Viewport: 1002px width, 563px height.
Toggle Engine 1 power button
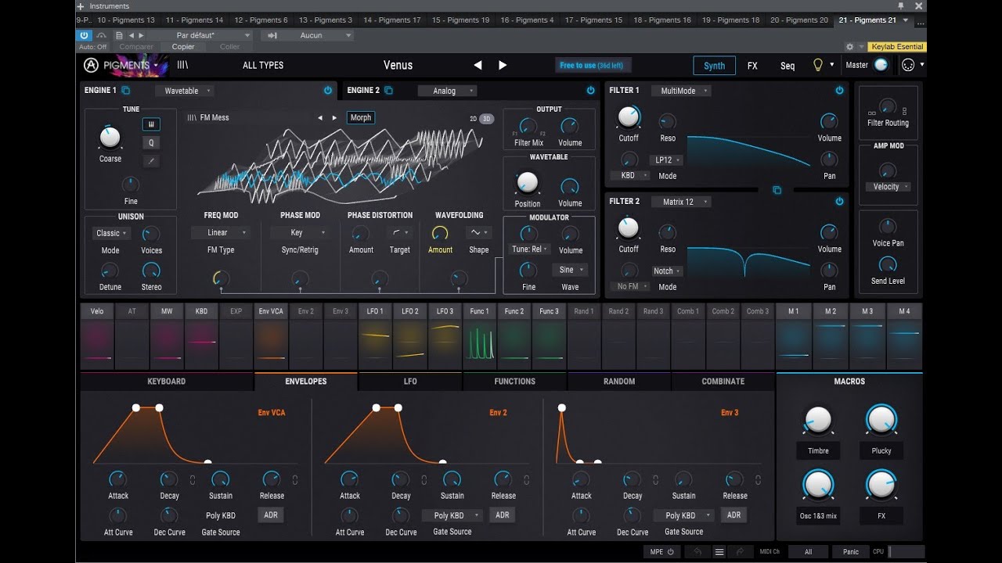328,91
